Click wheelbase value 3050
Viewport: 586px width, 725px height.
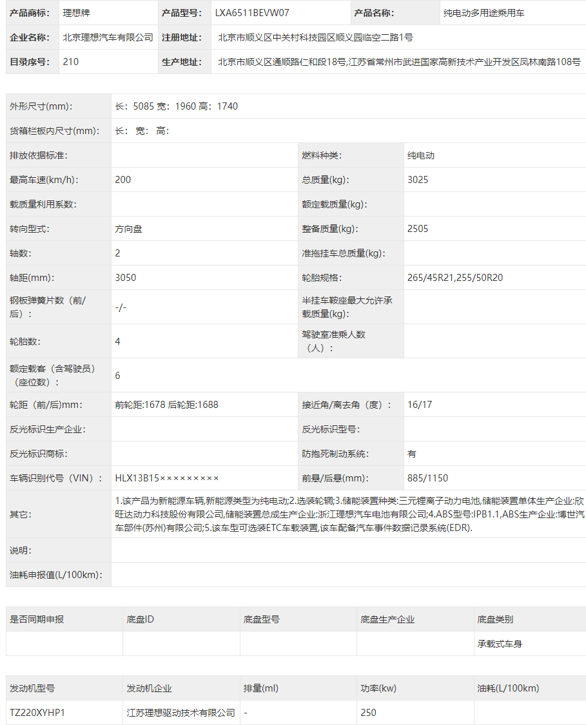click(126, 278)
